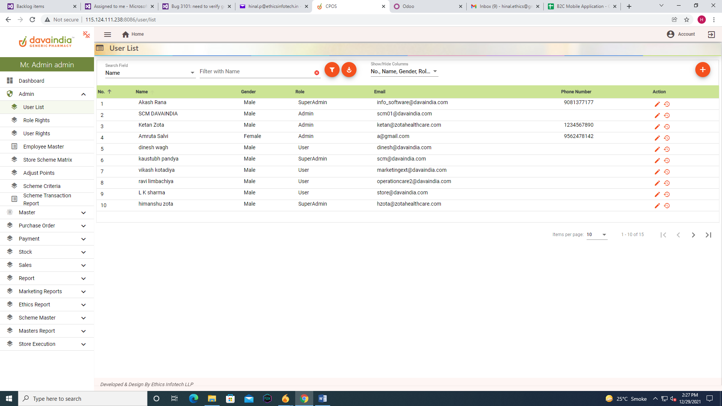Screen dimensions: 722x406
Task: Go to next page of users
Action: [x=693, y=235]
